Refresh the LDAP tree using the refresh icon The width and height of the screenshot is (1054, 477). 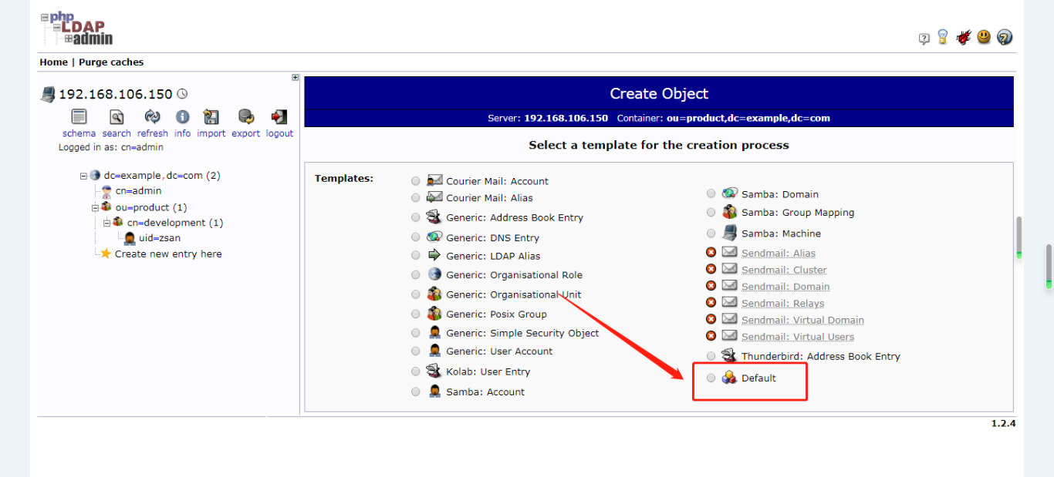(152, 118)
